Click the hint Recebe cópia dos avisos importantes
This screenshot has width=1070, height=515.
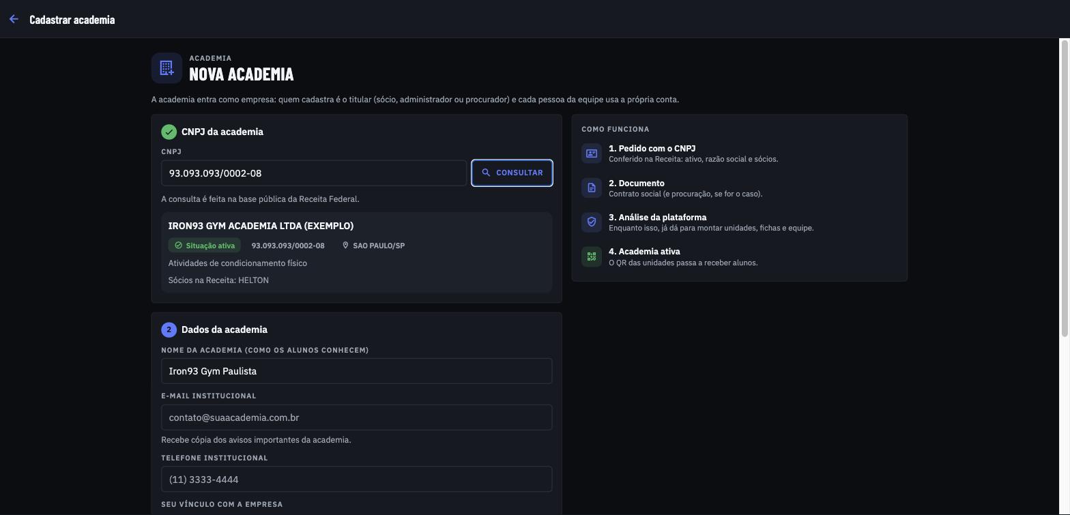pos(256,440)
